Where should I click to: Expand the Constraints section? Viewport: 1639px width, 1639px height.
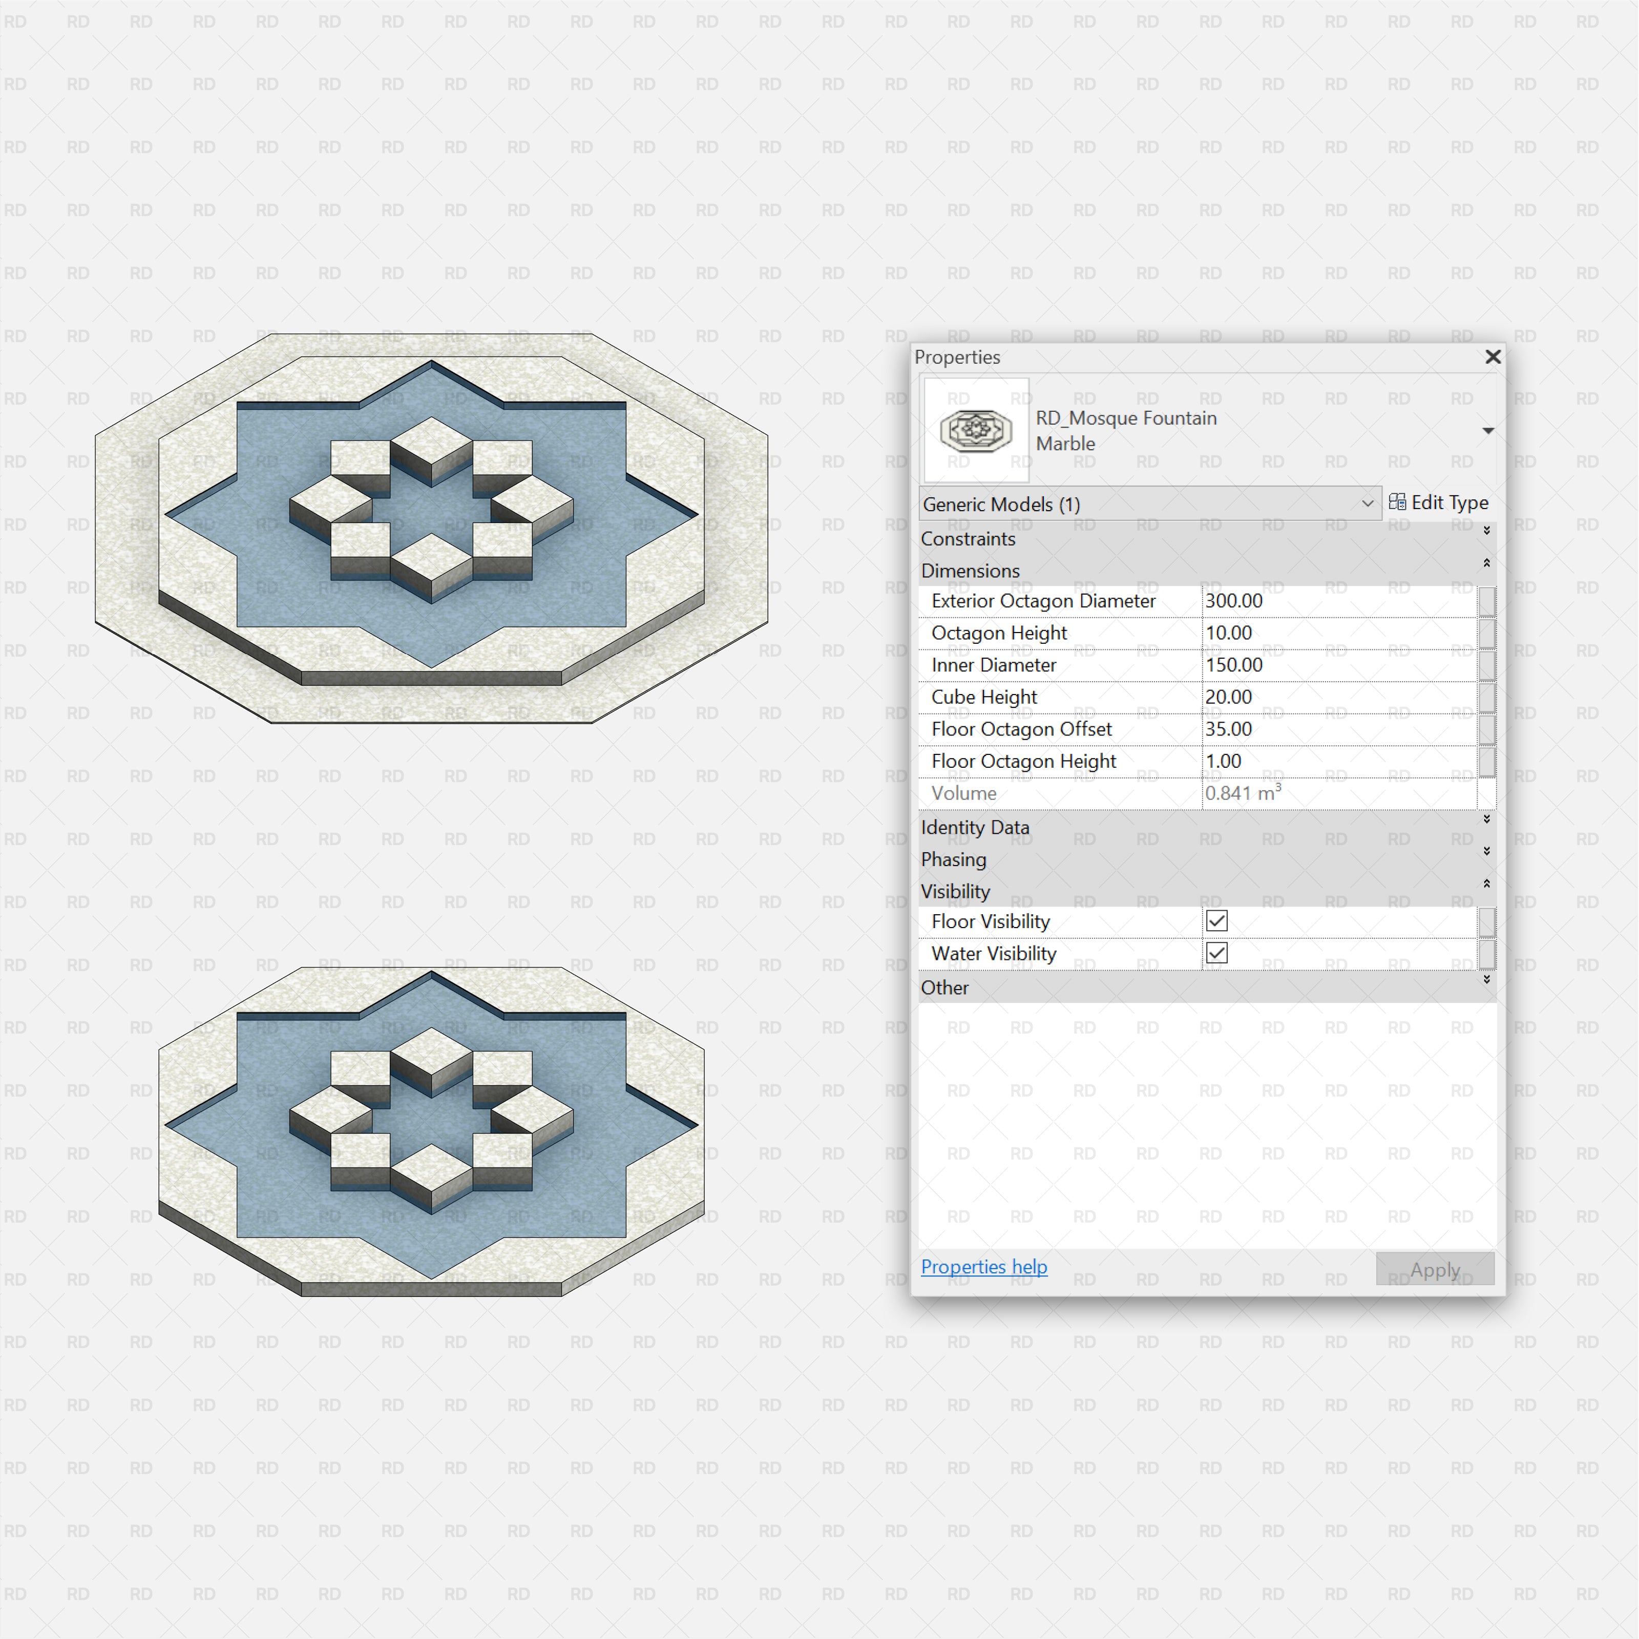click(x=1487, y=531)
